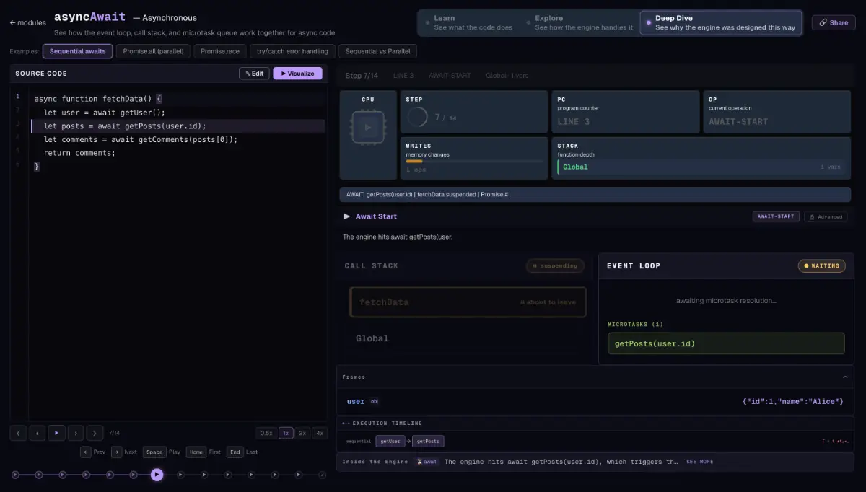Jump to the final checkmark marker on scrubber
Screen dimensions: 866x492
pos(323,475)
